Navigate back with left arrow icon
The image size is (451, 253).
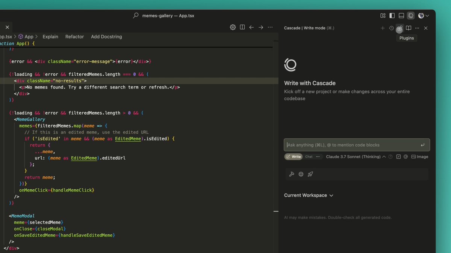pyautogui.click(x=251, y=27)
